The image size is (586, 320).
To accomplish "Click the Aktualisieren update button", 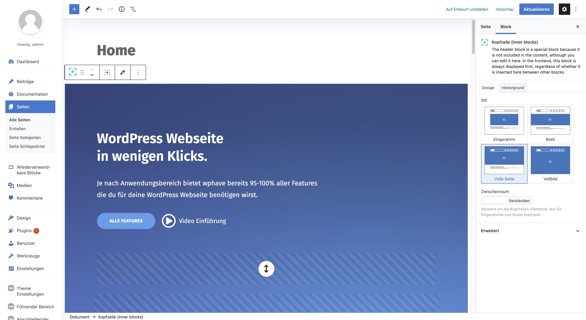I will (536, 9).
